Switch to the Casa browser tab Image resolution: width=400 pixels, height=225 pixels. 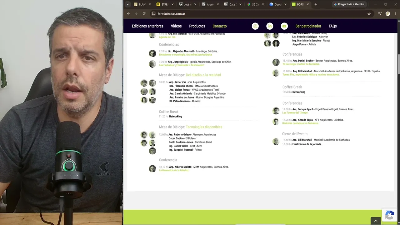233,4
